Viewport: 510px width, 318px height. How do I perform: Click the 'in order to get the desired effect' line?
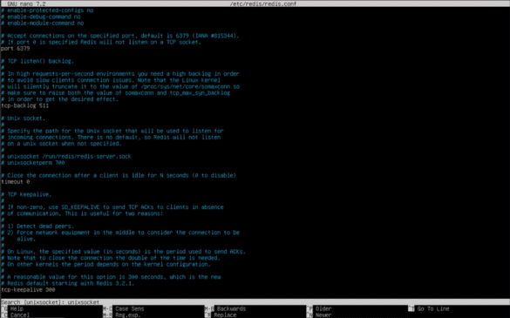click(x=60, y=99)
